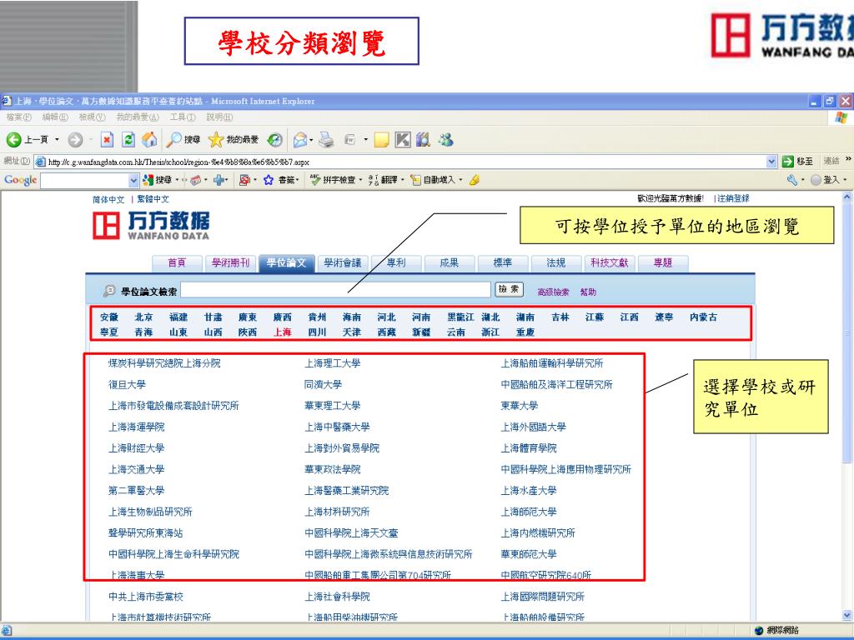
Task: Open the 復旦大學 school link
Action: pos(127,385)
